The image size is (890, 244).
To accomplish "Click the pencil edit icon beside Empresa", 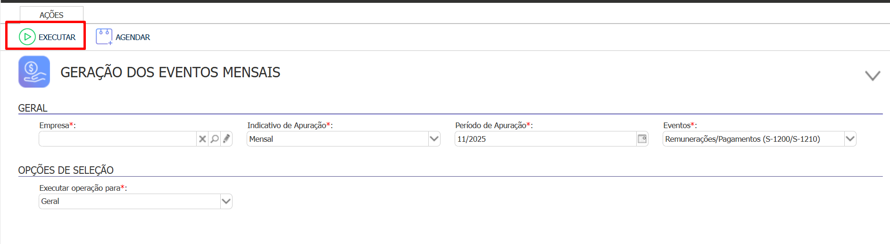I will click(x=227, y=139).
